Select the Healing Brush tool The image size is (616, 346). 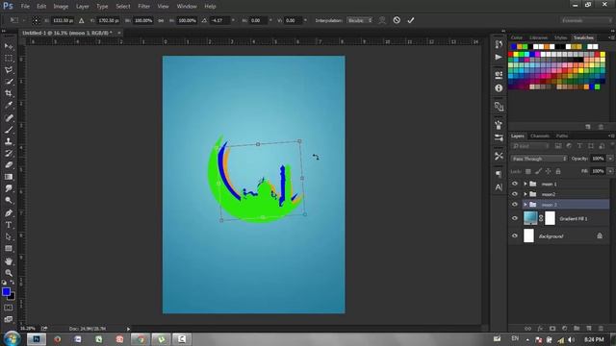[x=9, y=117]
